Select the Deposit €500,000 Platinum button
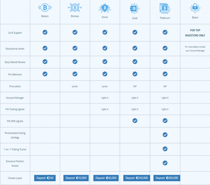Viewport: 210px width, 185px height. tap(167, 178)
